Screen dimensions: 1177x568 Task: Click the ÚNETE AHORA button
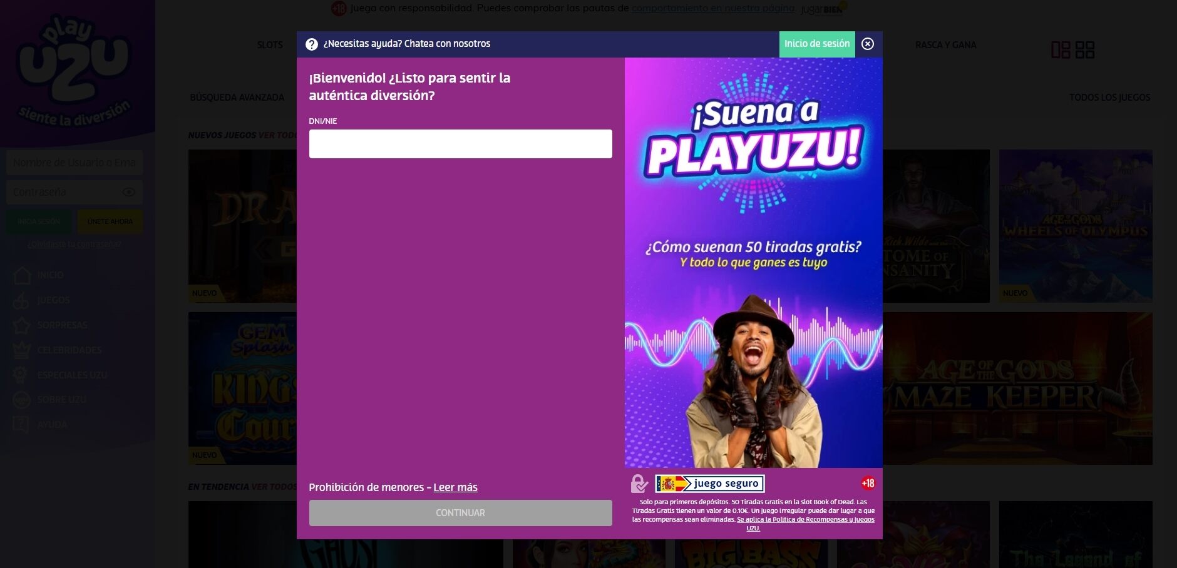[110, 221]
